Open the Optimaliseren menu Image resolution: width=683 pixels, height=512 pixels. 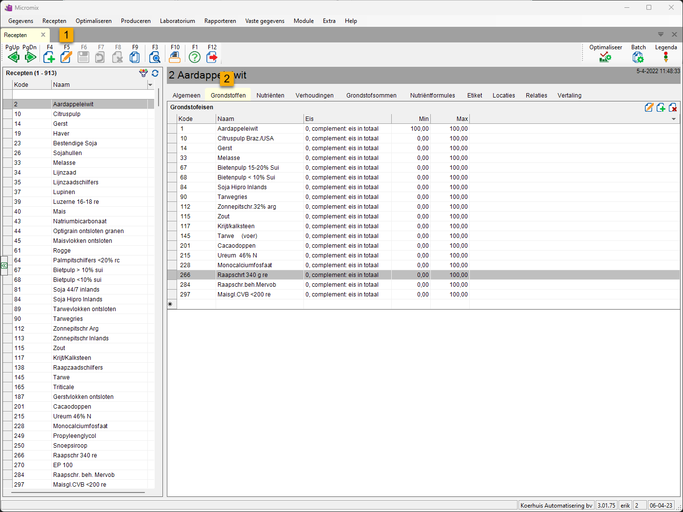[94, 21]
